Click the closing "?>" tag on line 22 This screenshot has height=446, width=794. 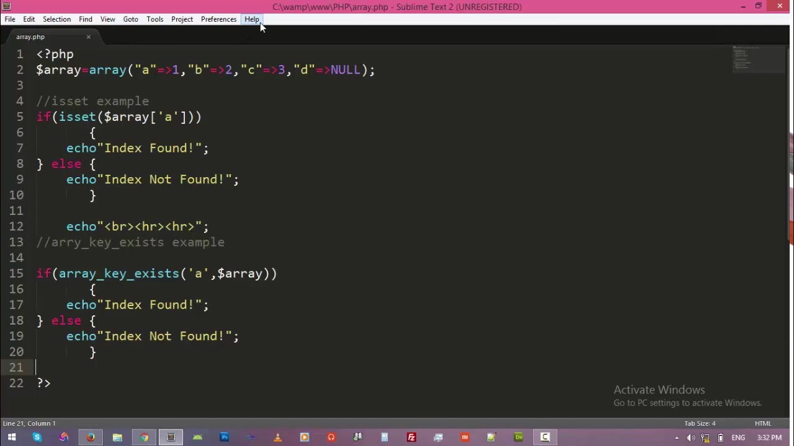43,383
